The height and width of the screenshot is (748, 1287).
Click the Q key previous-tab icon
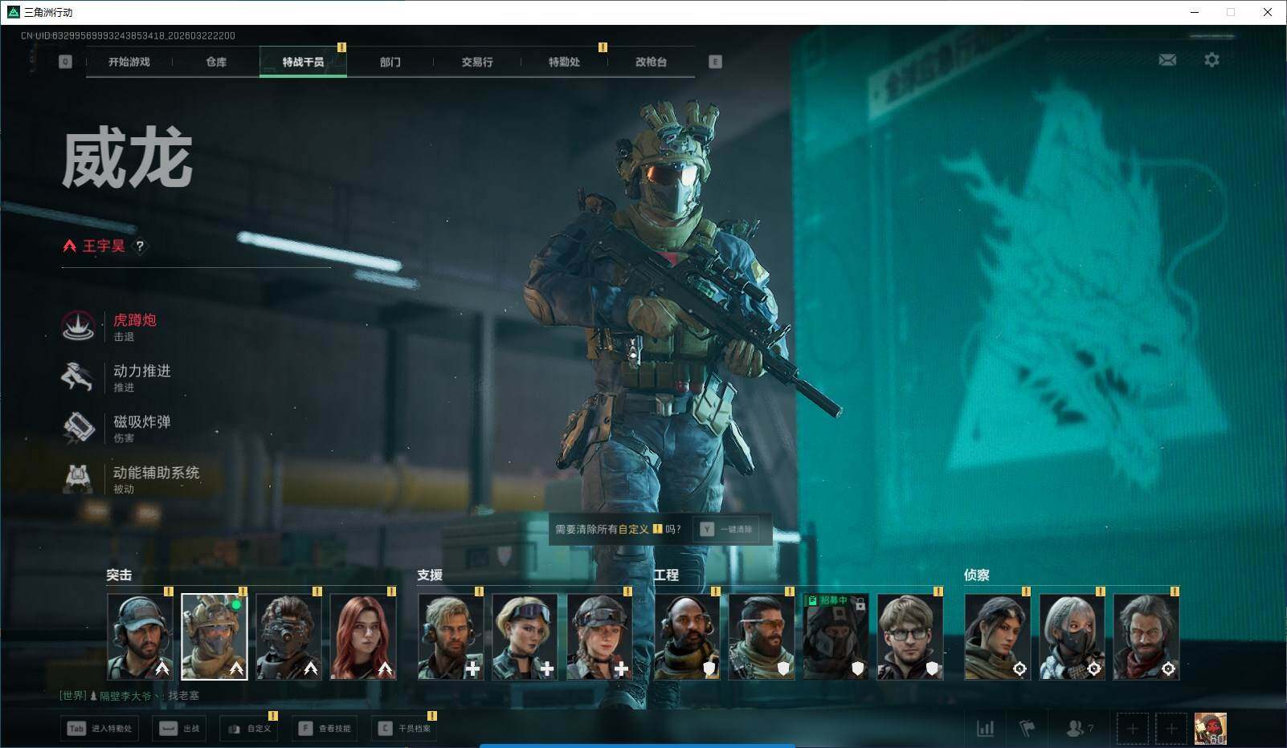[65, 62]
